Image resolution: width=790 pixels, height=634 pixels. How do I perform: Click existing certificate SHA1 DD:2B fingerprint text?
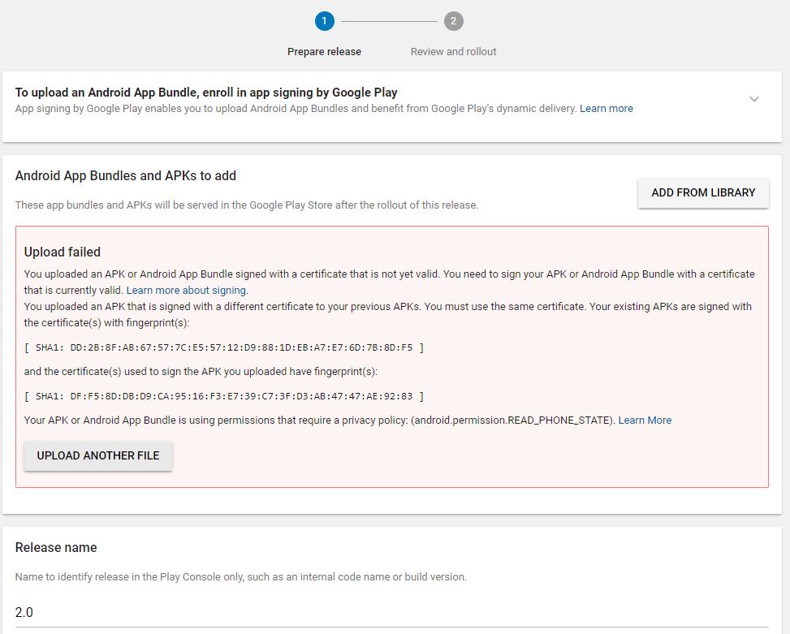(x=224, y=347)
